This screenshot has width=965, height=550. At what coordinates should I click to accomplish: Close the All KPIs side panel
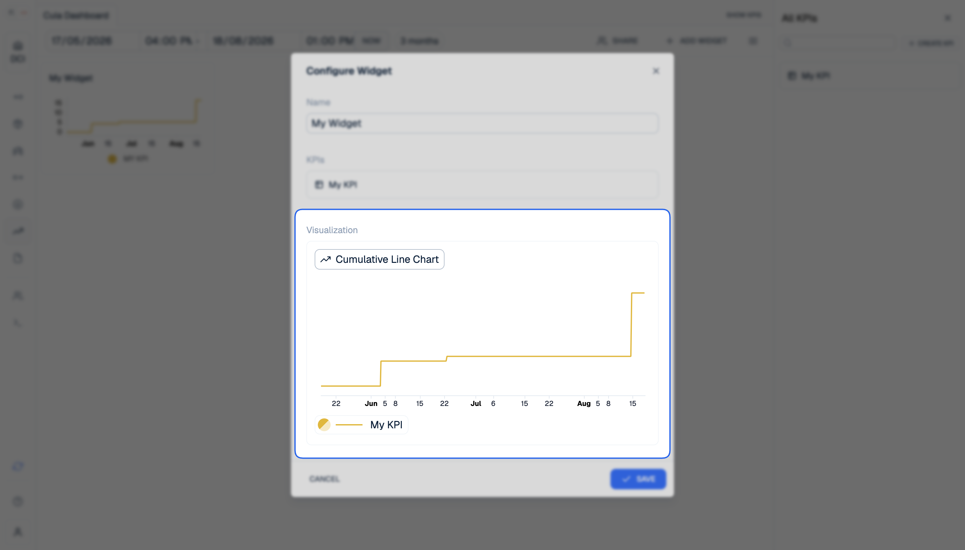click(948, 18)
